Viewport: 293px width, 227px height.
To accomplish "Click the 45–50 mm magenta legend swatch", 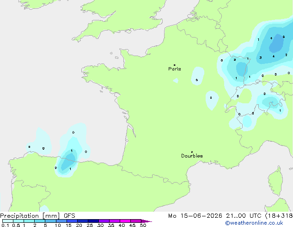I will [135, 221].
